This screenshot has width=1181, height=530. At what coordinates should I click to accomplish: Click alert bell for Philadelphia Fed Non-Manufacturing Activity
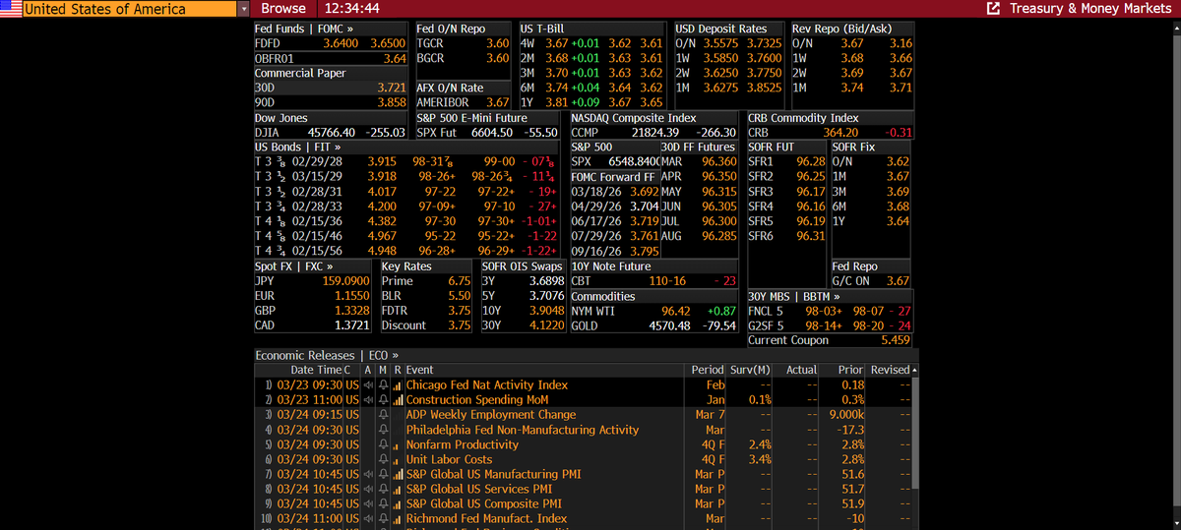tap(384, 430)
